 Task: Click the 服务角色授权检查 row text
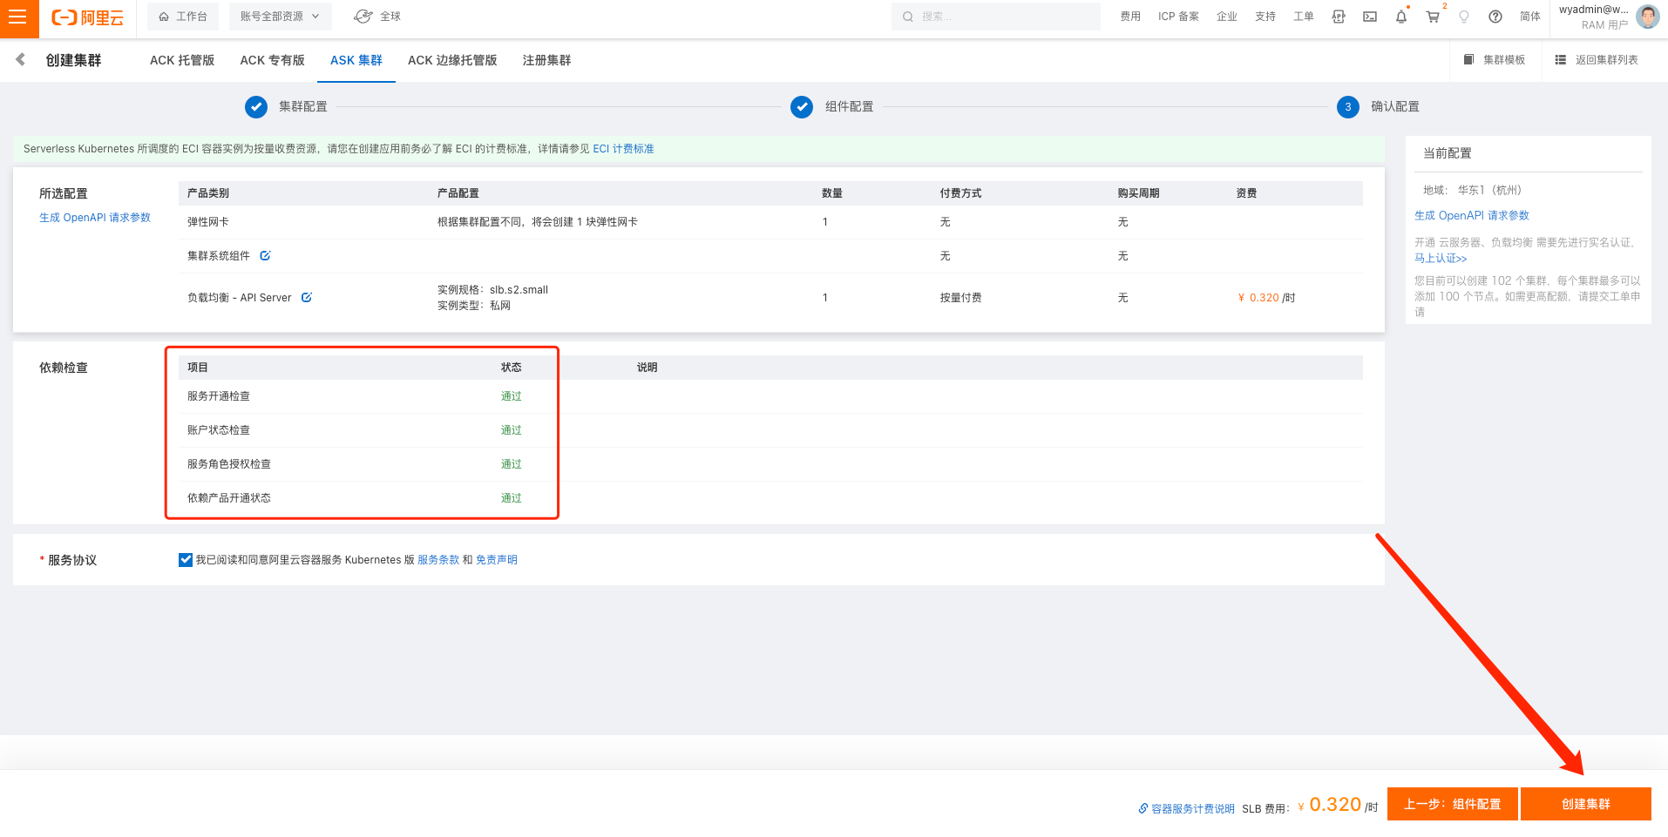tap(229, 464)
